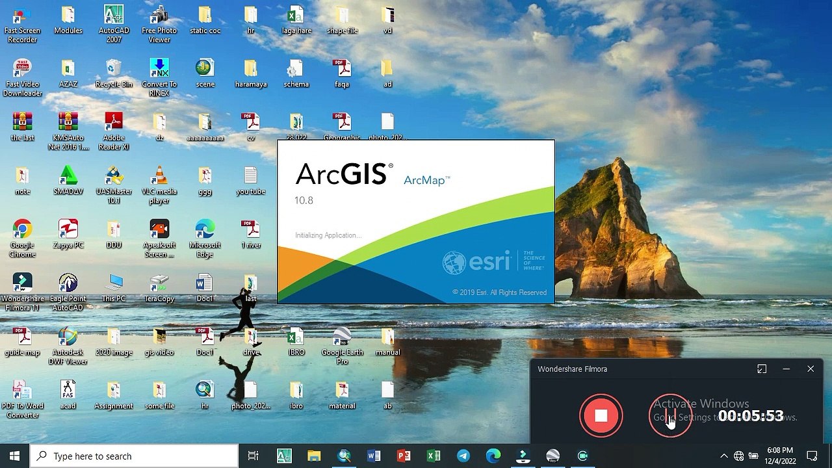Select the This PC desktop icon
This screenshot has height=468, width=832.
(x=114, y=287)
